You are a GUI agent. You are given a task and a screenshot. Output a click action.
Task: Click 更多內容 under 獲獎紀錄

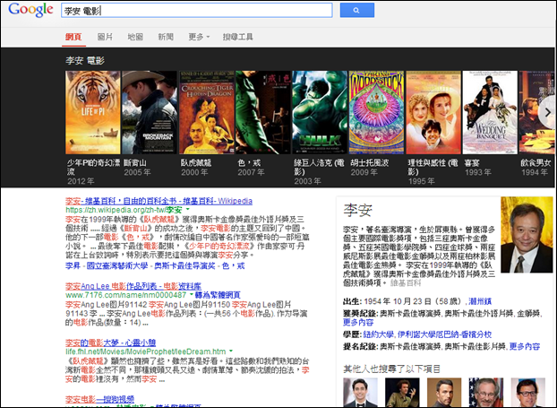[x=358, y=322]
